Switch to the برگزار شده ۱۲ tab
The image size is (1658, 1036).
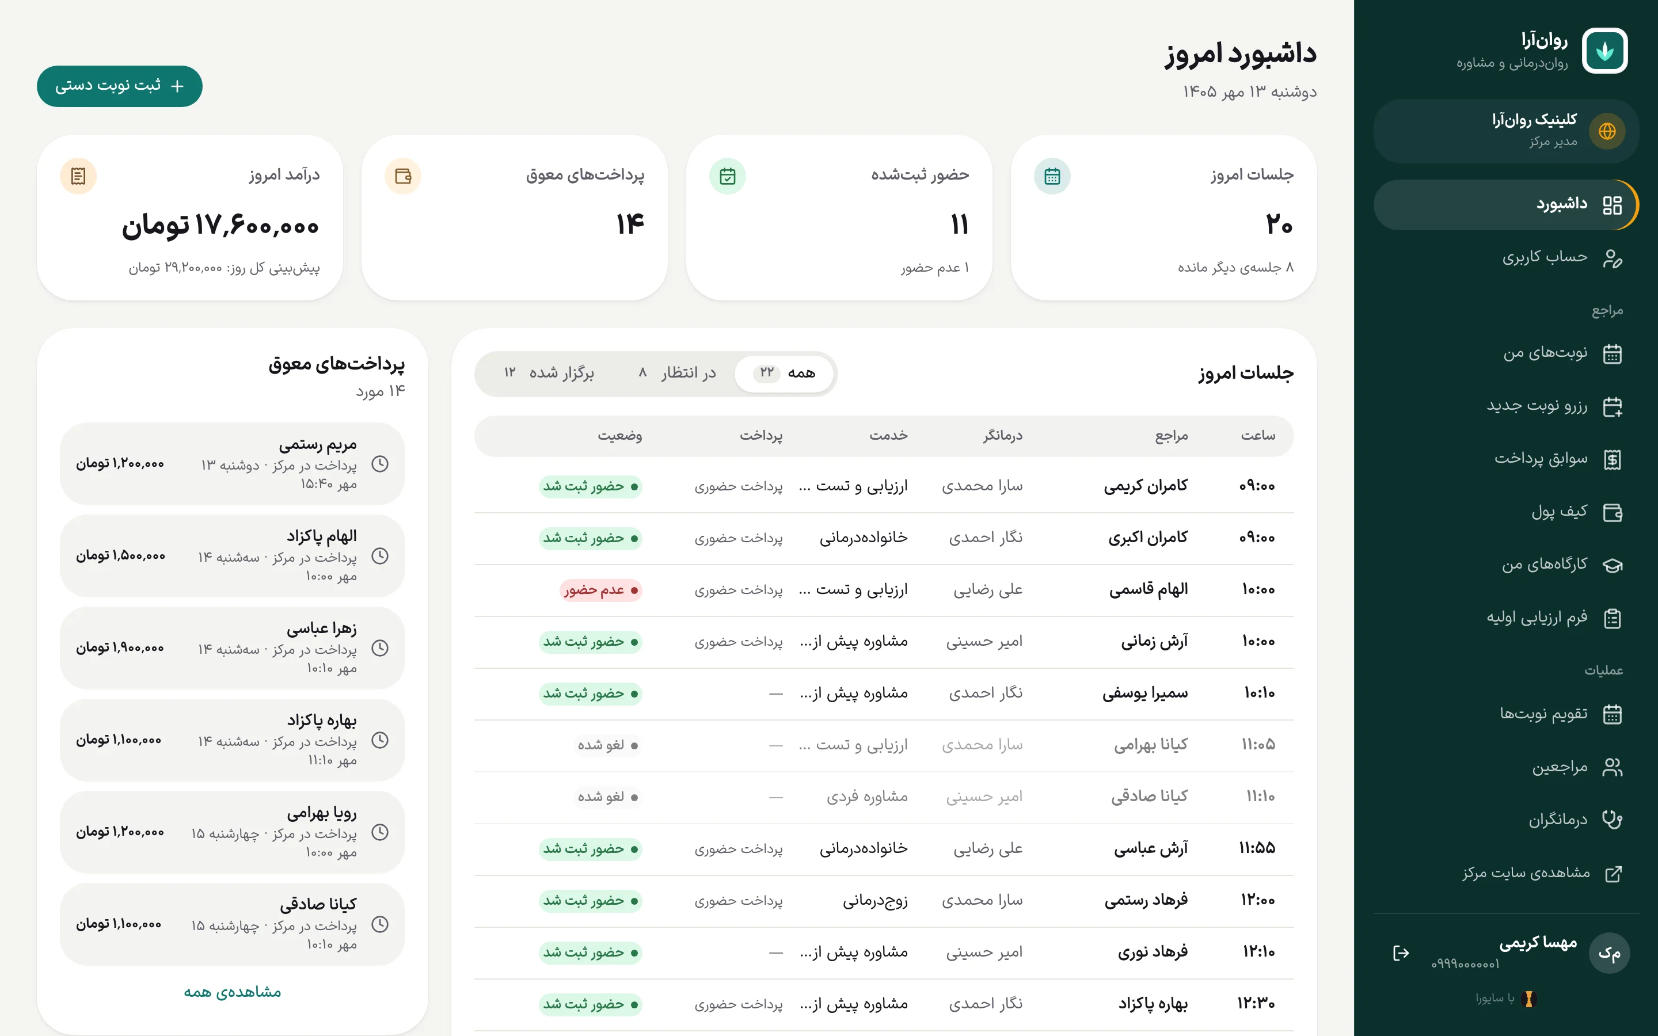click(549, 373)
